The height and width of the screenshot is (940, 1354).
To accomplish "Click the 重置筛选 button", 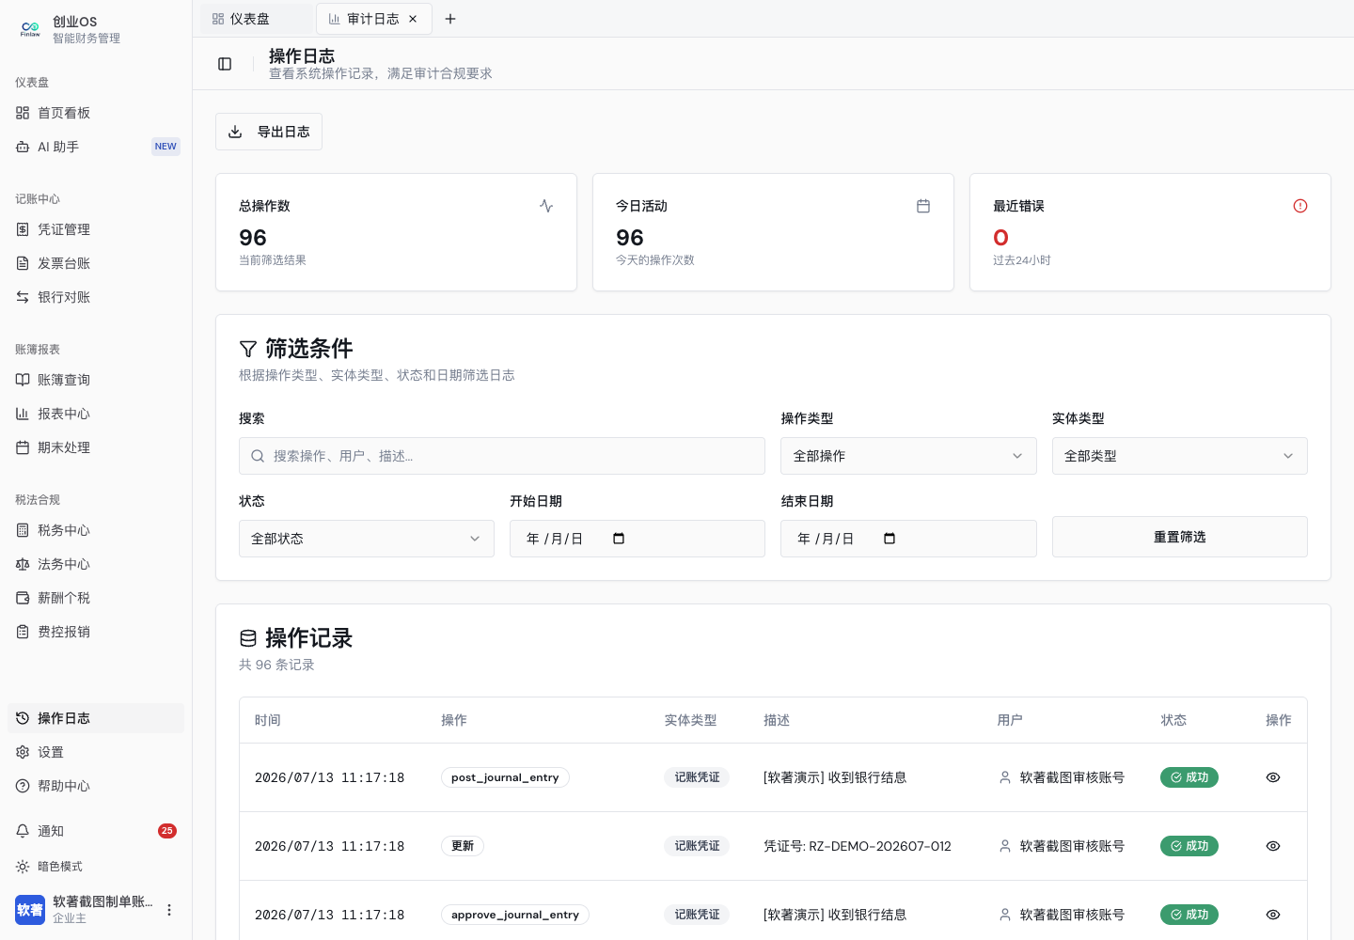I will pos(1179,537).
